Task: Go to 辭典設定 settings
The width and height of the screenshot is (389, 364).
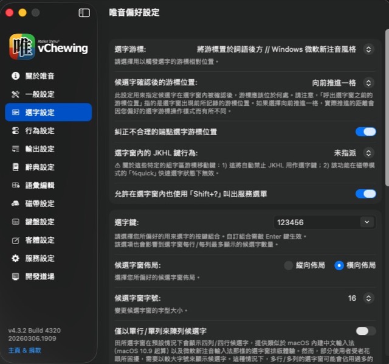Action: pos(49,167)
